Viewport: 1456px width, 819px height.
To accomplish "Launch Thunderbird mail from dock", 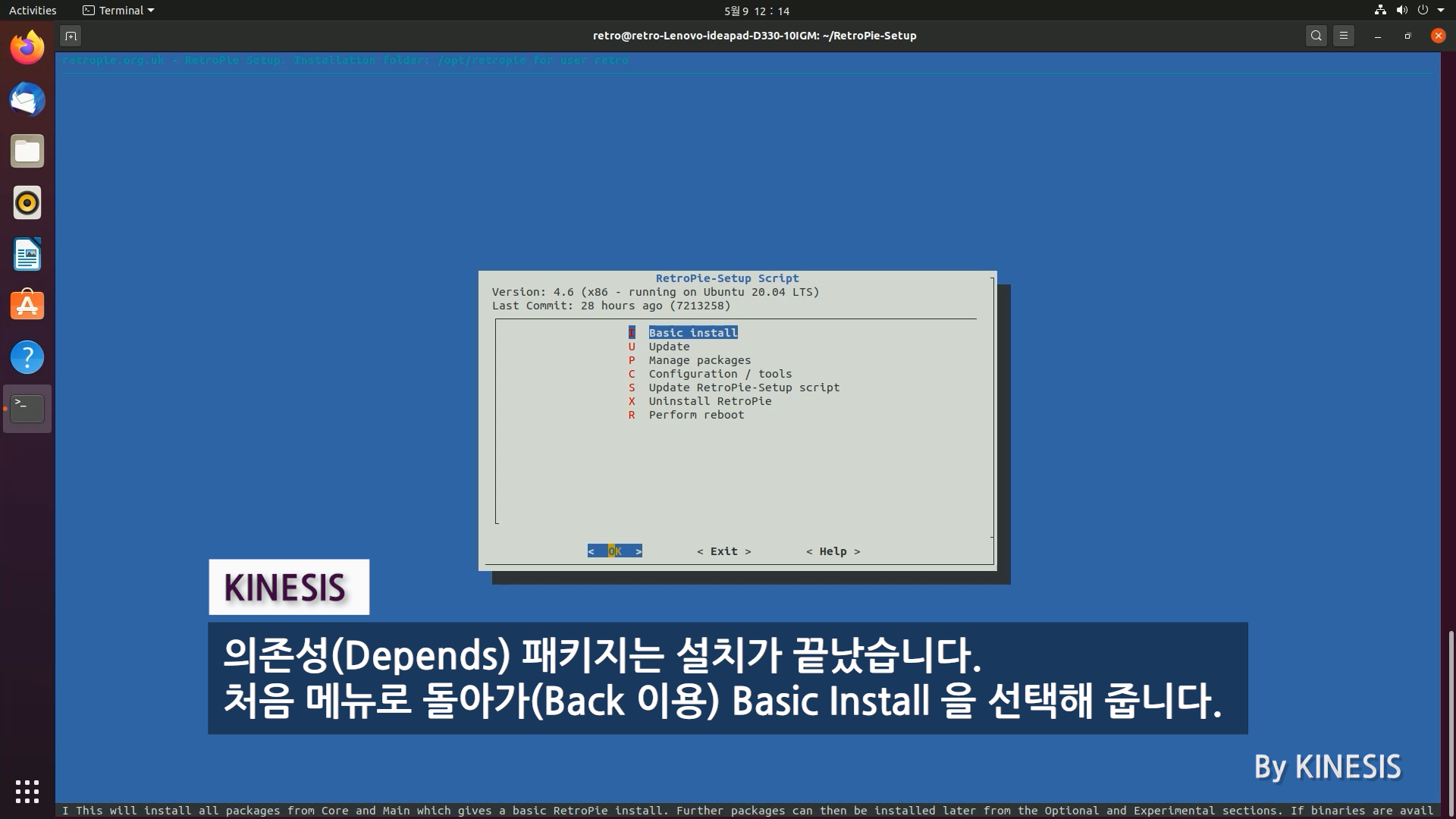I will (x=27, y=100).
